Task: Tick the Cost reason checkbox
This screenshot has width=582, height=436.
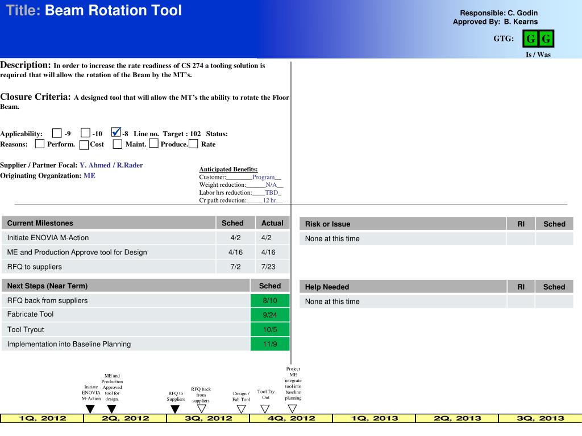Action: [84, 145]
